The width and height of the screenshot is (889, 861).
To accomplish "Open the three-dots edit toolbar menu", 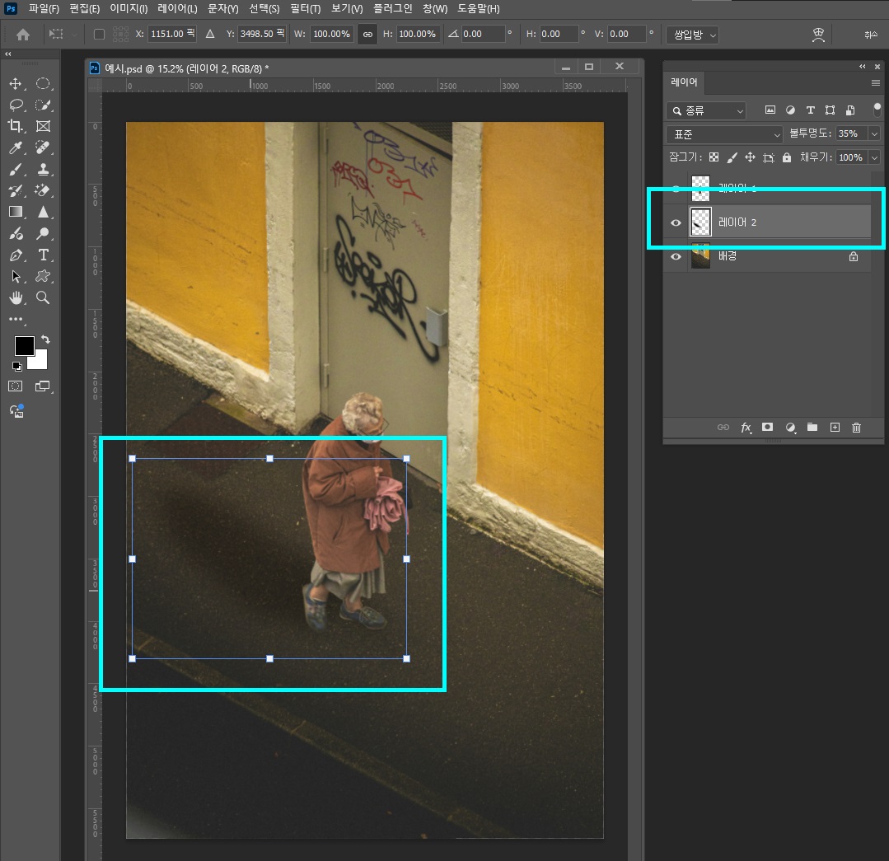I will click(x=16, y=319).
